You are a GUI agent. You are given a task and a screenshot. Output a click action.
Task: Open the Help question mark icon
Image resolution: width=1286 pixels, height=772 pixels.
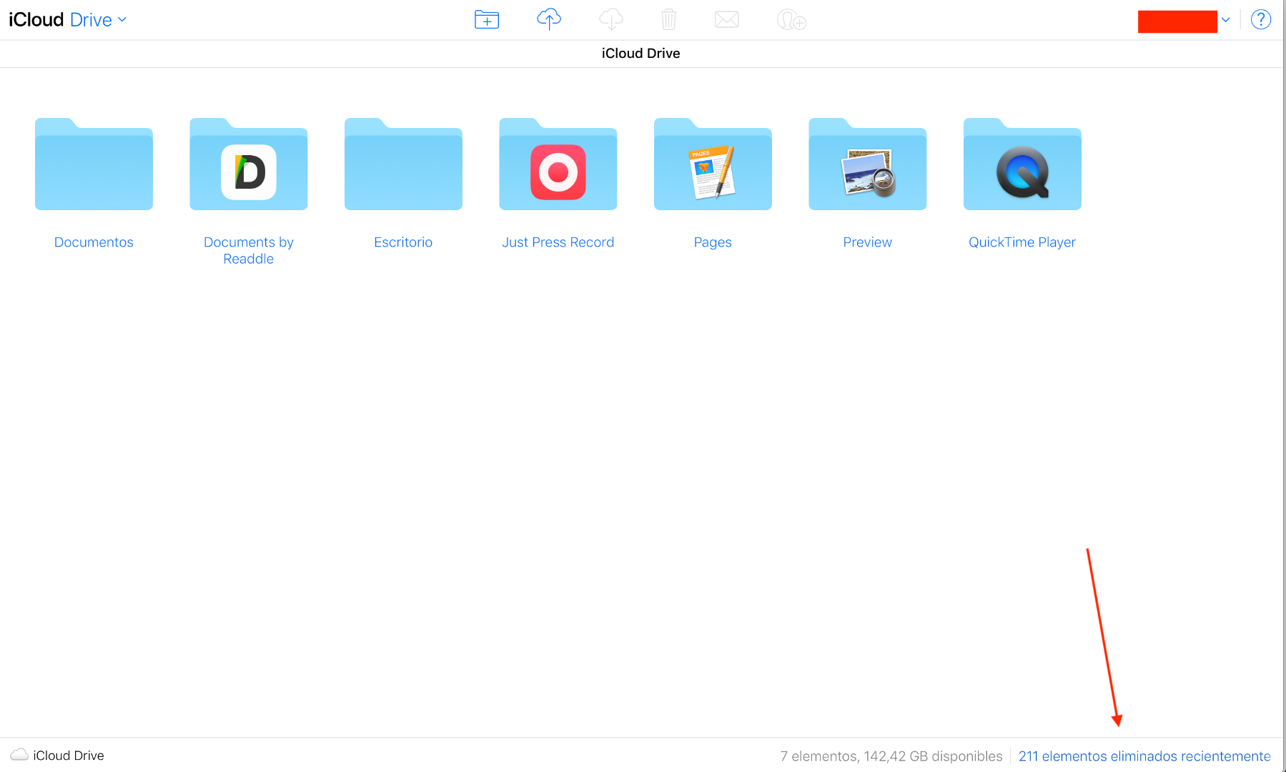point(1260,19)
